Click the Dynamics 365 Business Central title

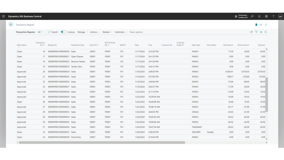(x=25, y=16)
